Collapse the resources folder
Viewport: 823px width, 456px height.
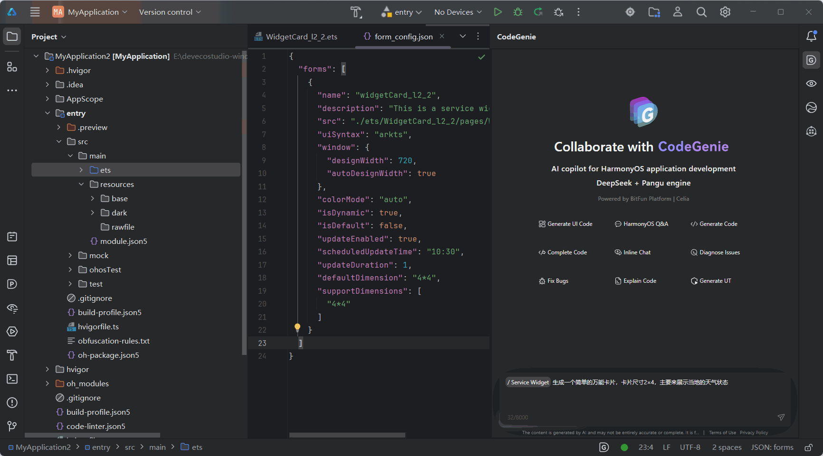[81, 184]
